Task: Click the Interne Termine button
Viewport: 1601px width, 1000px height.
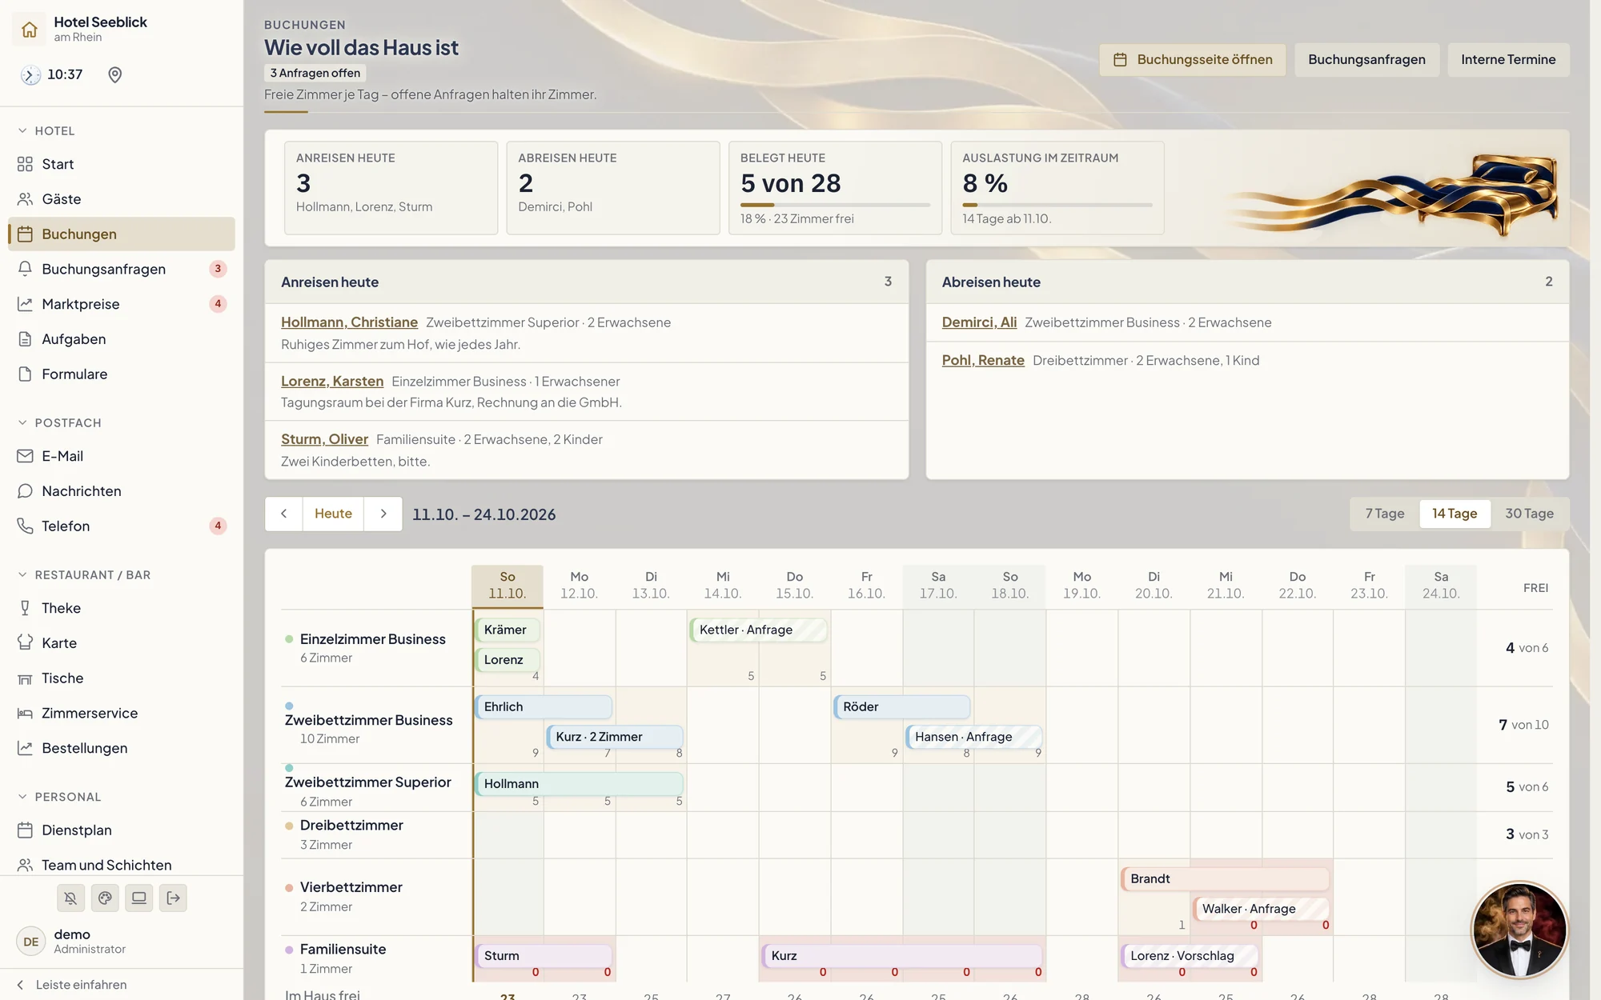Action: coord(1508,59)
